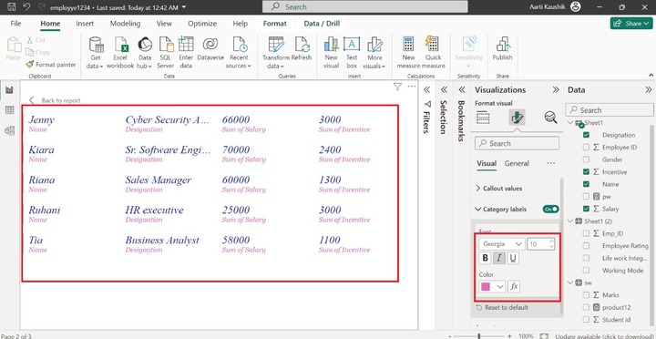This screenshot has width=656, height=339.
Task: Open the visual's more options ellipsis
Action: (412, 87)
